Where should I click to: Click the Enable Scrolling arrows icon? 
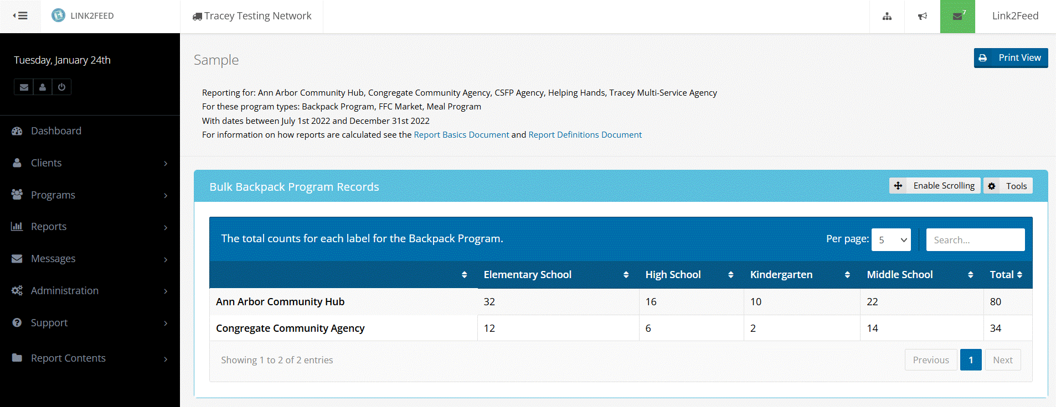pyautogui.click(x=898, y=186)
